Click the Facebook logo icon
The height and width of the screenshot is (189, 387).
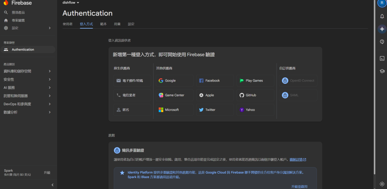201,81
